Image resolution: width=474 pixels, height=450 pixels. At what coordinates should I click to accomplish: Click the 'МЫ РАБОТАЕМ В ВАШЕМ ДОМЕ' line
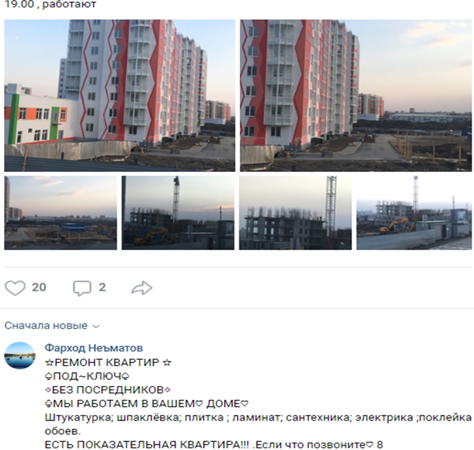point(147,404)
